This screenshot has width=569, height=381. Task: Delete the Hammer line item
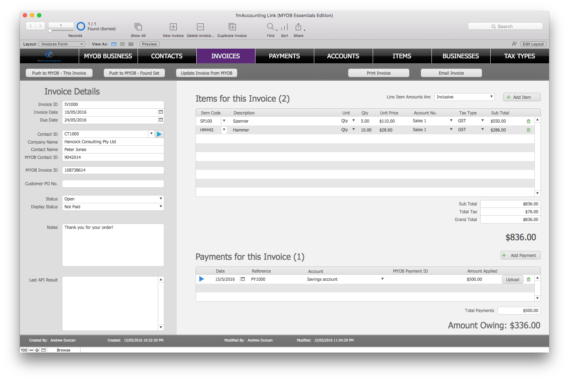tap(528, 130)
